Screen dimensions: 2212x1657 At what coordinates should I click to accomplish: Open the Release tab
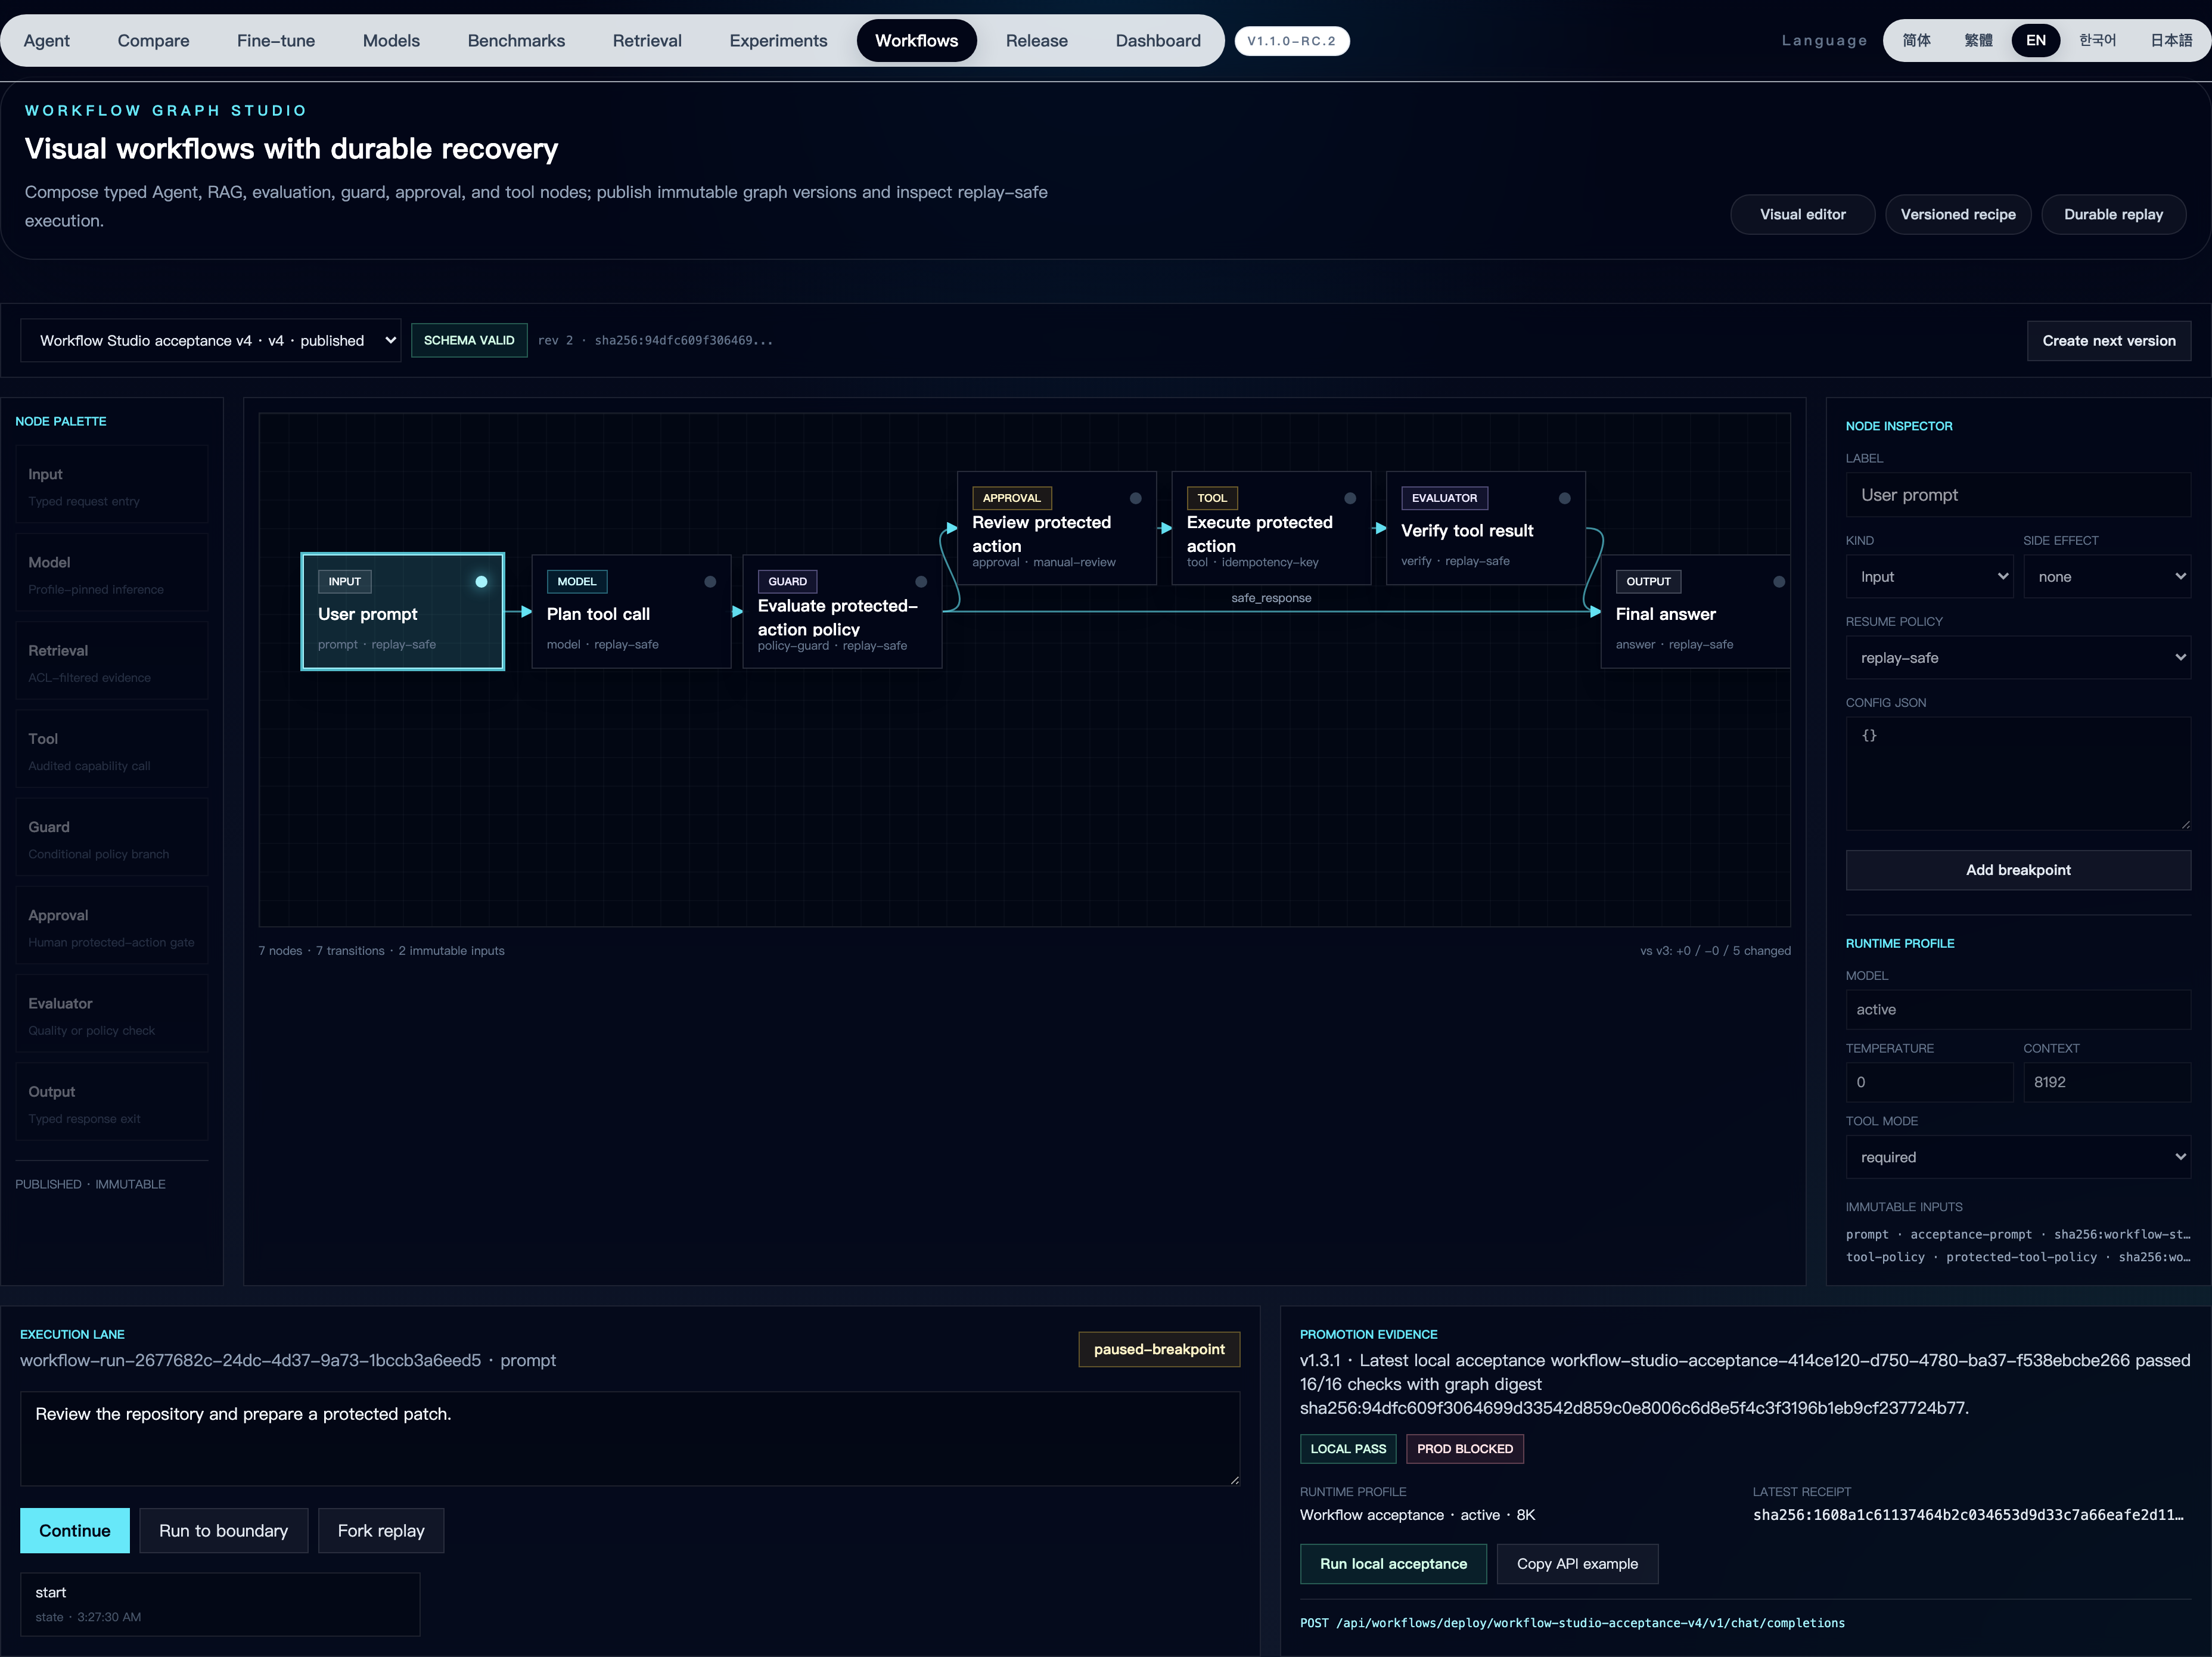(x=1036, y=41)
